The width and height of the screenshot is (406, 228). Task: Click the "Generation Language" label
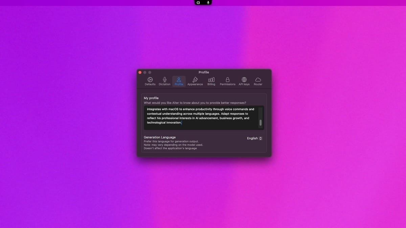click(x=160, y=137)
